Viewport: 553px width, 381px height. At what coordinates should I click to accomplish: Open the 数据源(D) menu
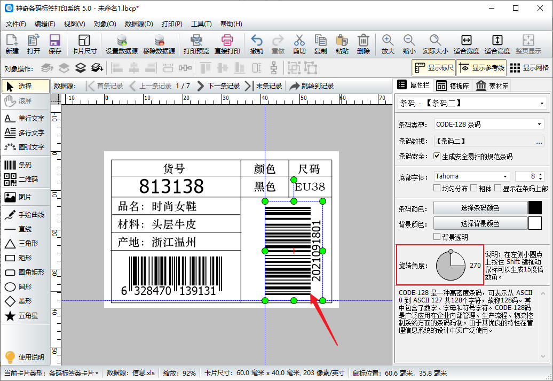tap(139, 24)
